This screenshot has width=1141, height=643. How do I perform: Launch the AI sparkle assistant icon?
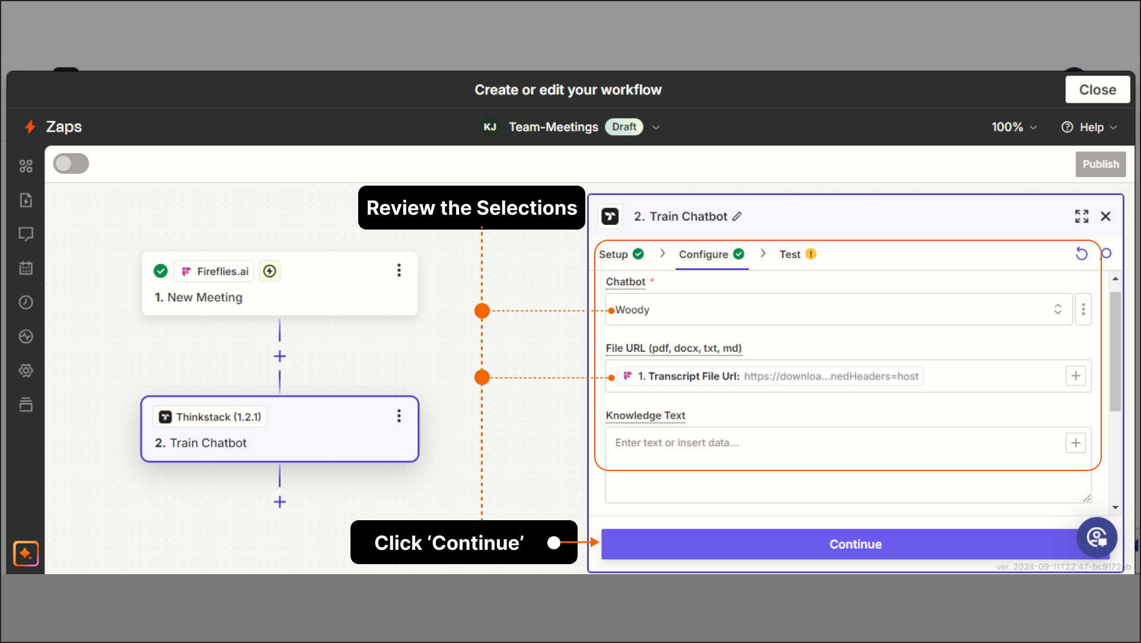pyautogui.click(x=26, y=553)
